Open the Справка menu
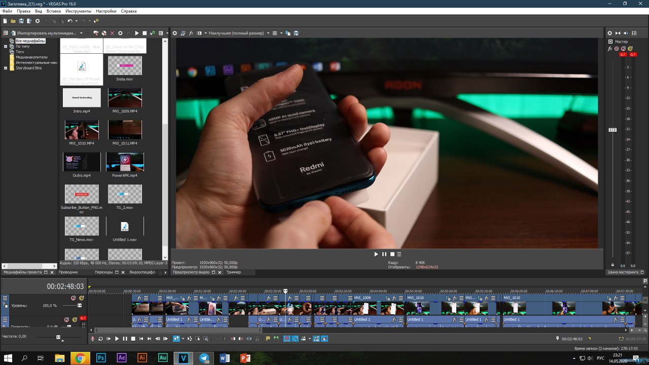The width and height of the screenshot is (649, 365). click(x=129, y=11)
